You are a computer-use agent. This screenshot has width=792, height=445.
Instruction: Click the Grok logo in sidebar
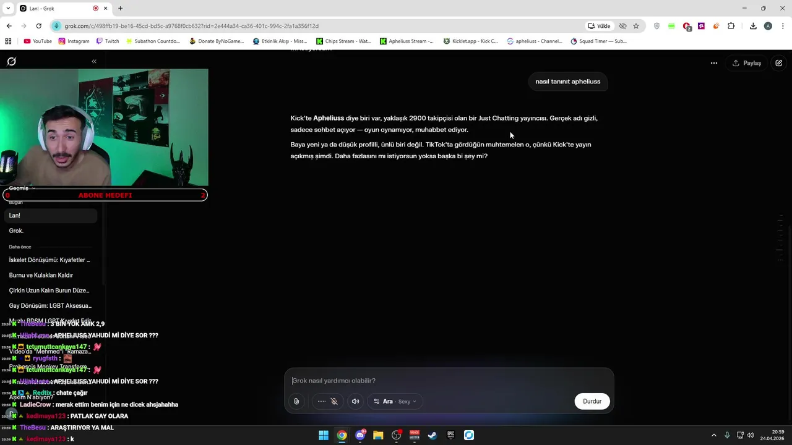11,61
